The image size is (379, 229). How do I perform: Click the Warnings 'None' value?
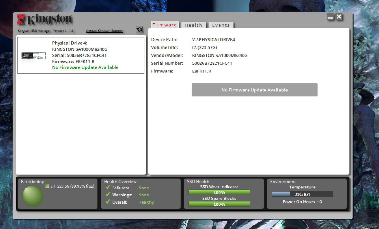pos(144,195)
